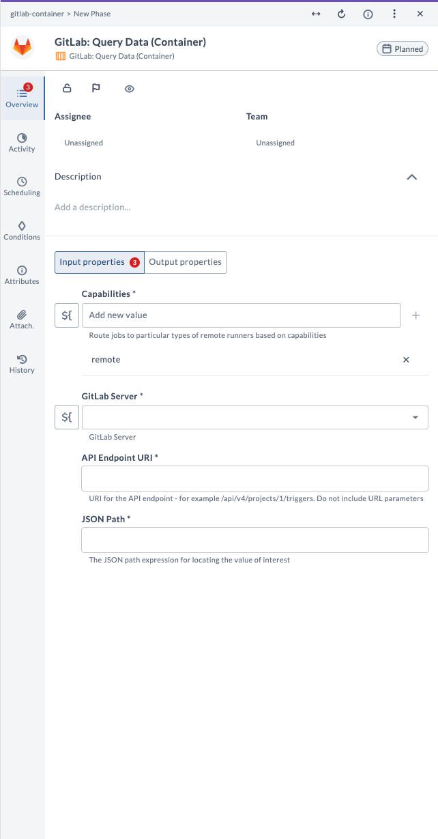Open the Overview sidebar tab
Viewport: 438px width, 839px height.
click(x=22, y=98)
